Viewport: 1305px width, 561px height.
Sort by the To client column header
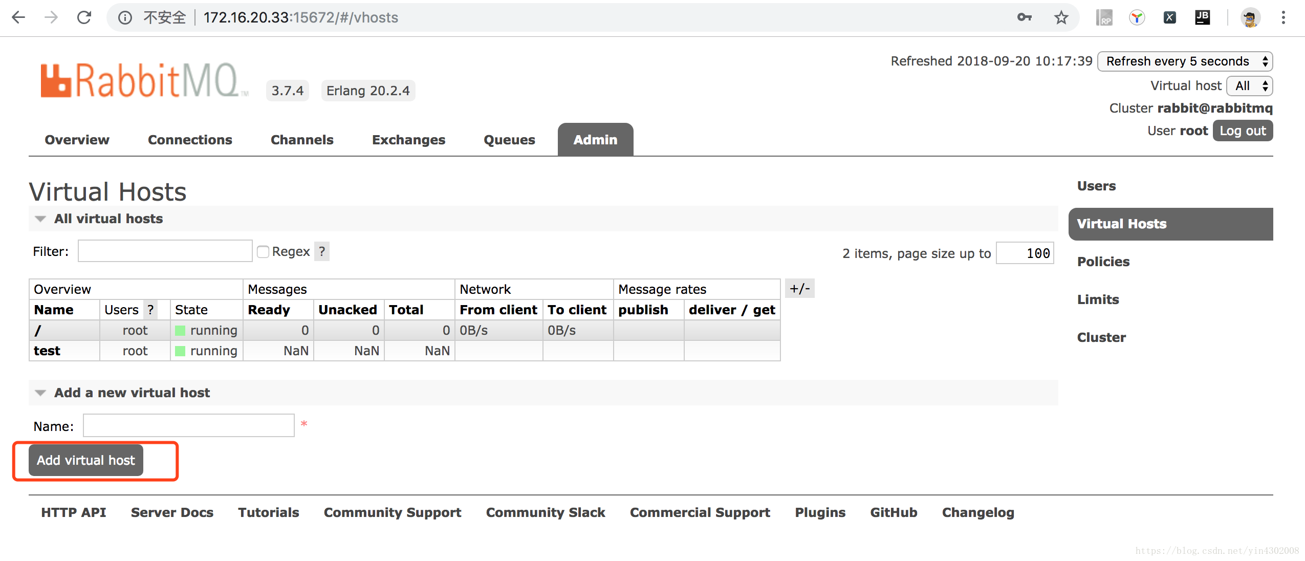(577, 310)
